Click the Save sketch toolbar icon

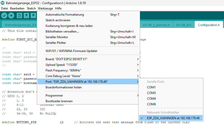[x=33, y=16]
